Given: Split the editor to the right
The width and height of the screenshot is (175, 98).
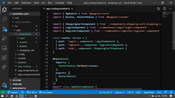Looking at the screenshot, I should pos(164,8).
